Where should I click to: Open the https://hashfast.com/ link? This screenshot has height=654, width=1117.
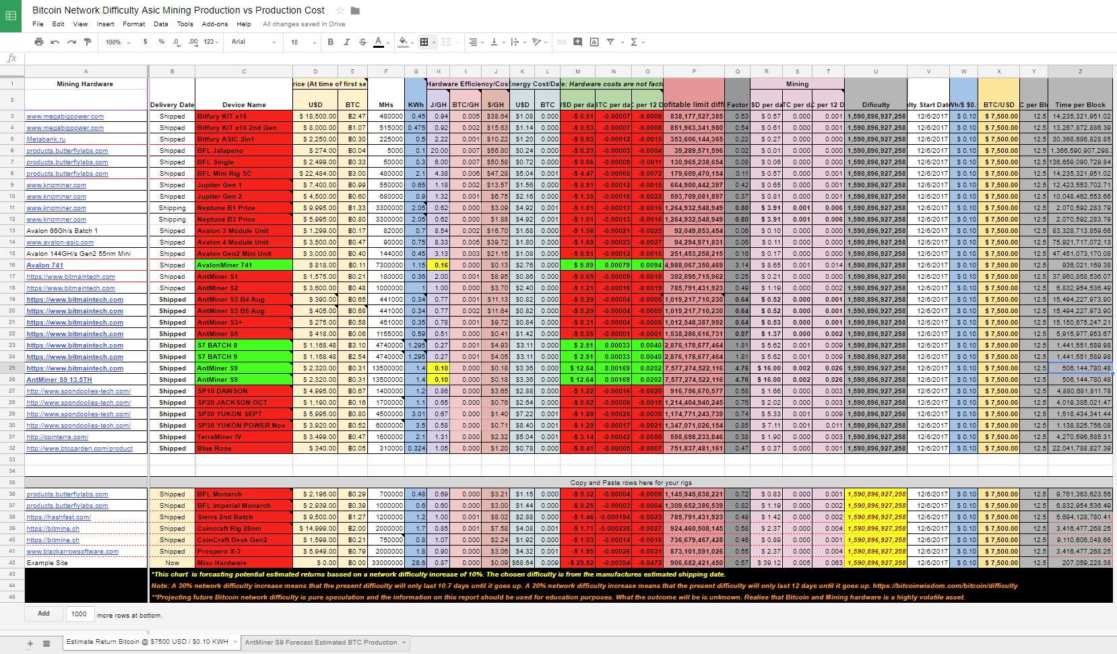[59, 517]
